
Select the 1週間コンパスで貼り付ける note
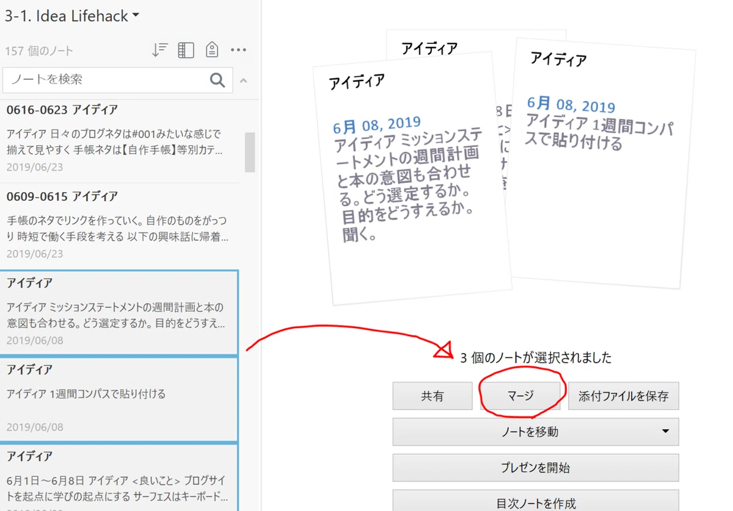pos(119,399)
